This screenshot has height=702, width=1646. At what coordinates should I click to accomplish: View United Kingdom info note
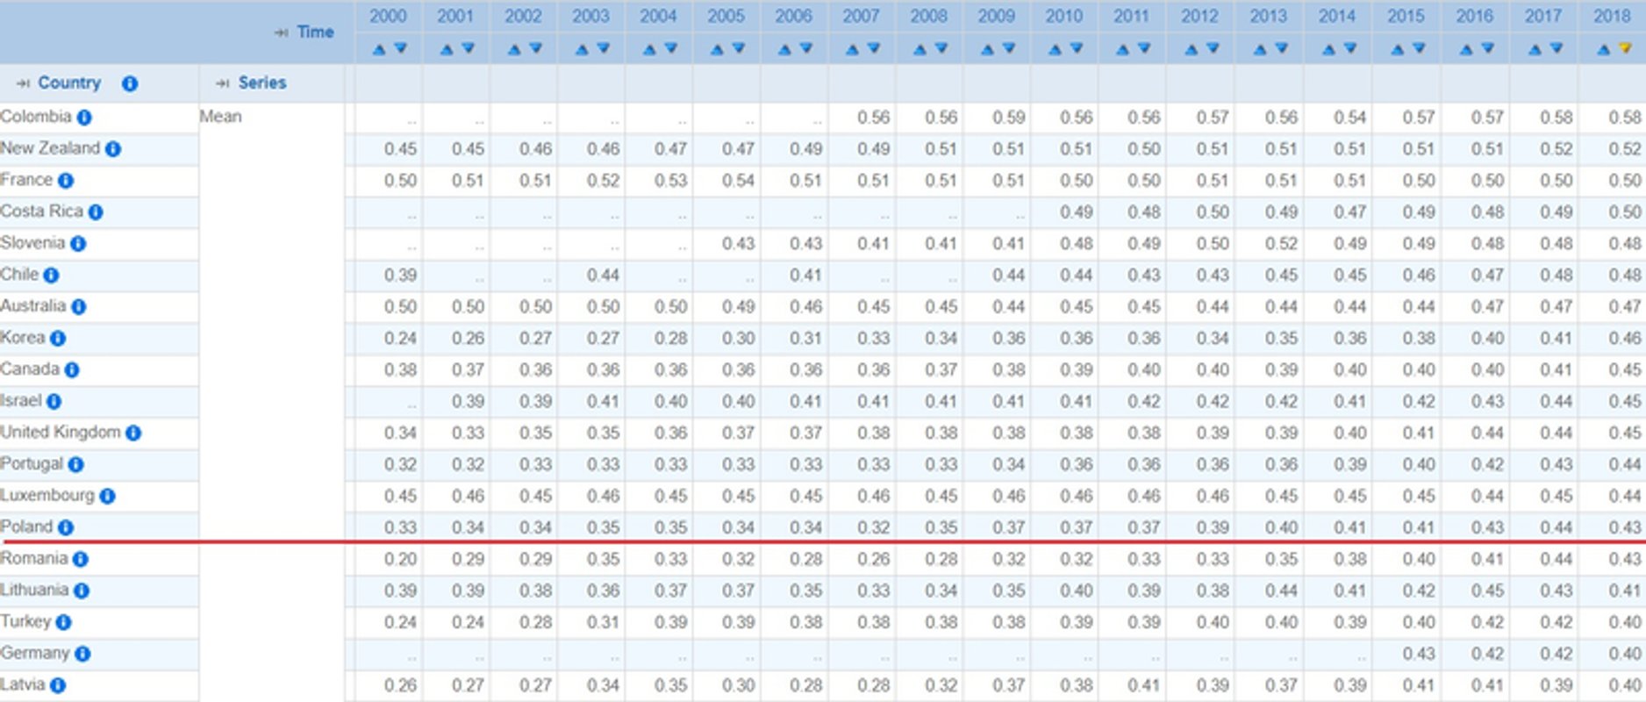click(133, 433)
